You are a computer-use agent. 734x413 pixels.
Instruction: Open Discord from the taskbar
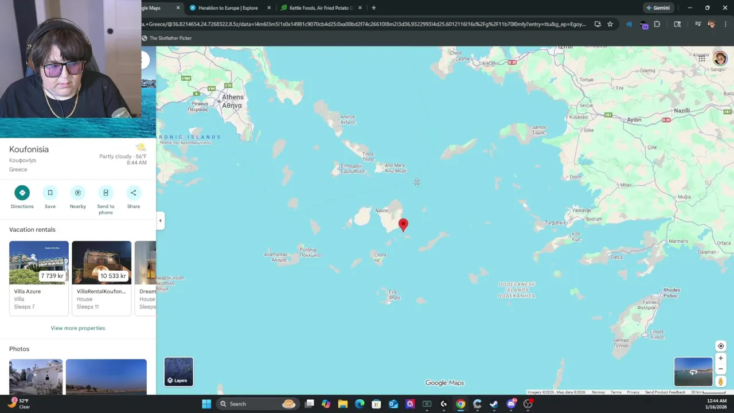click(511, 404)
